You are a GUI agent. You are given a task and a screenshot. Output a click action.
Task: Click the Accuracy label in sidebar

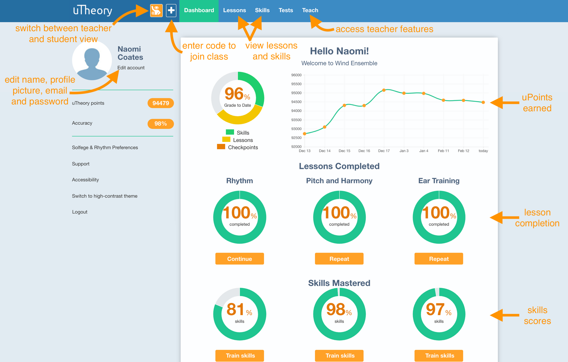(x=82, y=123)
